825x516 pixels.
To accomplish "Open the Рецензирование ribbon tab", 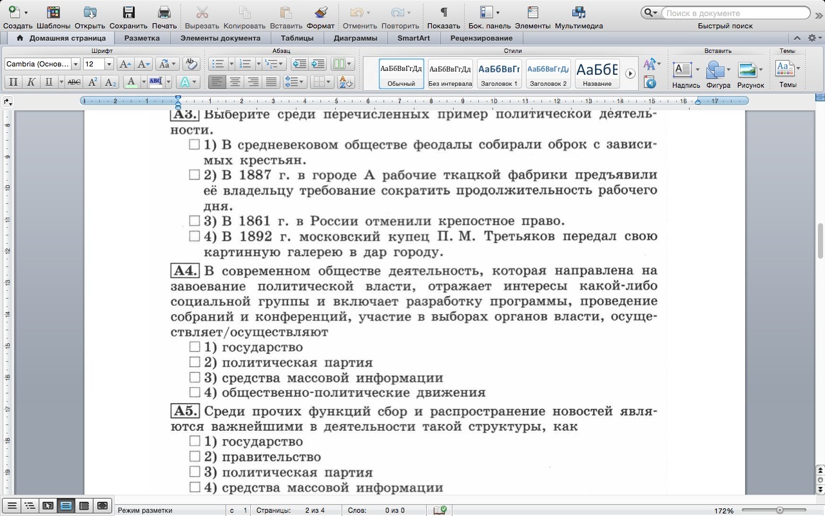I will pyautogui.click(x=481, y=38).
